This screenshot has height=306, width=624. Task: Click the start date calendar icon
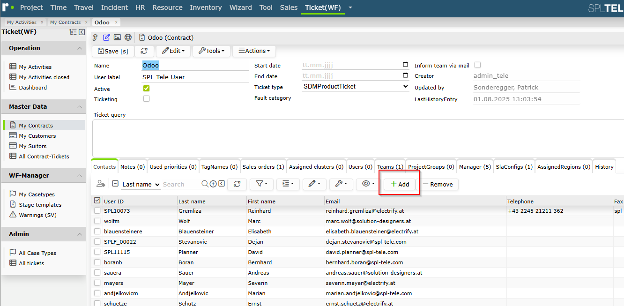point(405,65)
